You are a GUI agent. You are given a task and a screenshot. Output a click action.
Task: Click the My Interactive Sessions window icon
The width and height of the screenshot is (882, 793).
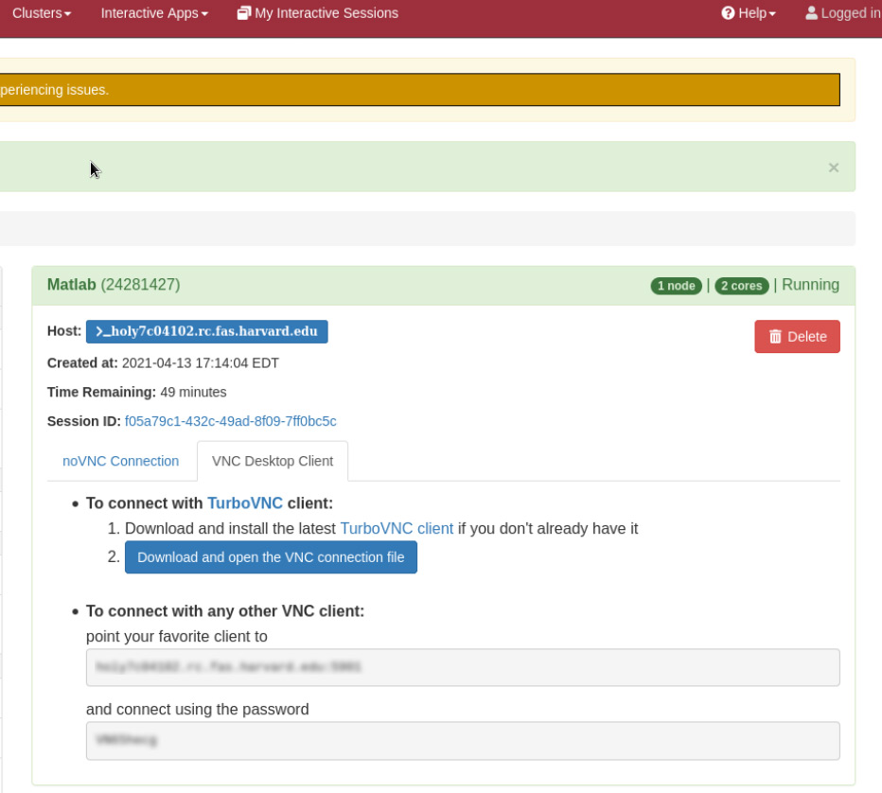click(x=244, y=13)
